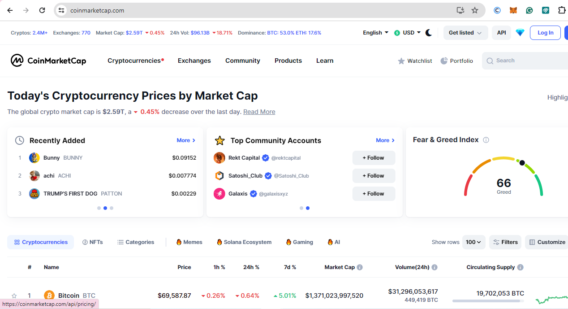Follow Galaxis
The width and height of the screenshot is (568, 309).
tap(374, 194)
